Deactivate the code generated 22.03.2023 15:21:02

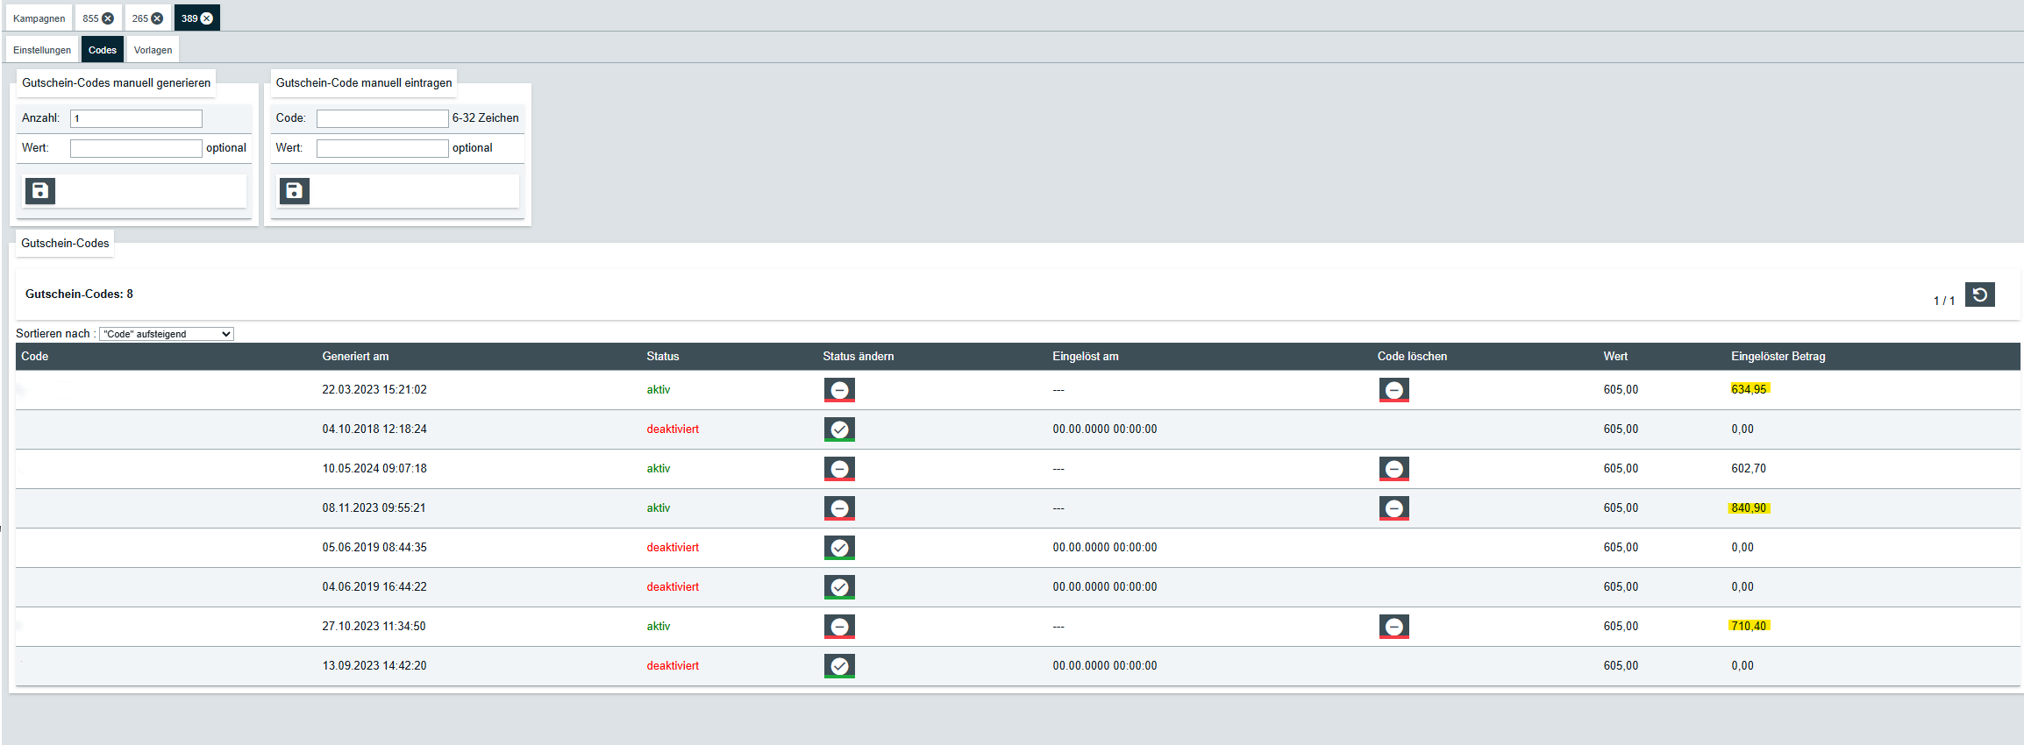click(x=839, y=390)
